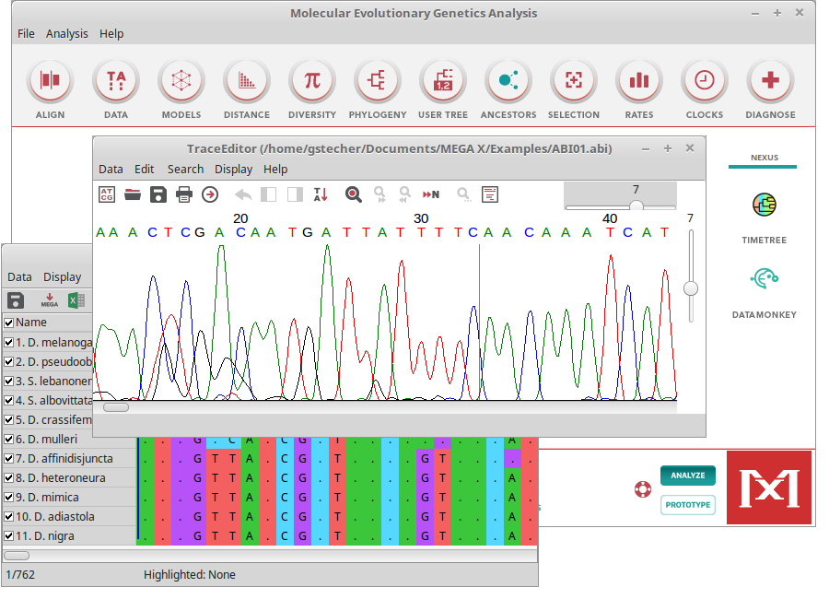
Task: Uncheck 10. D. adiastola sequence
Action: [9, 517]
